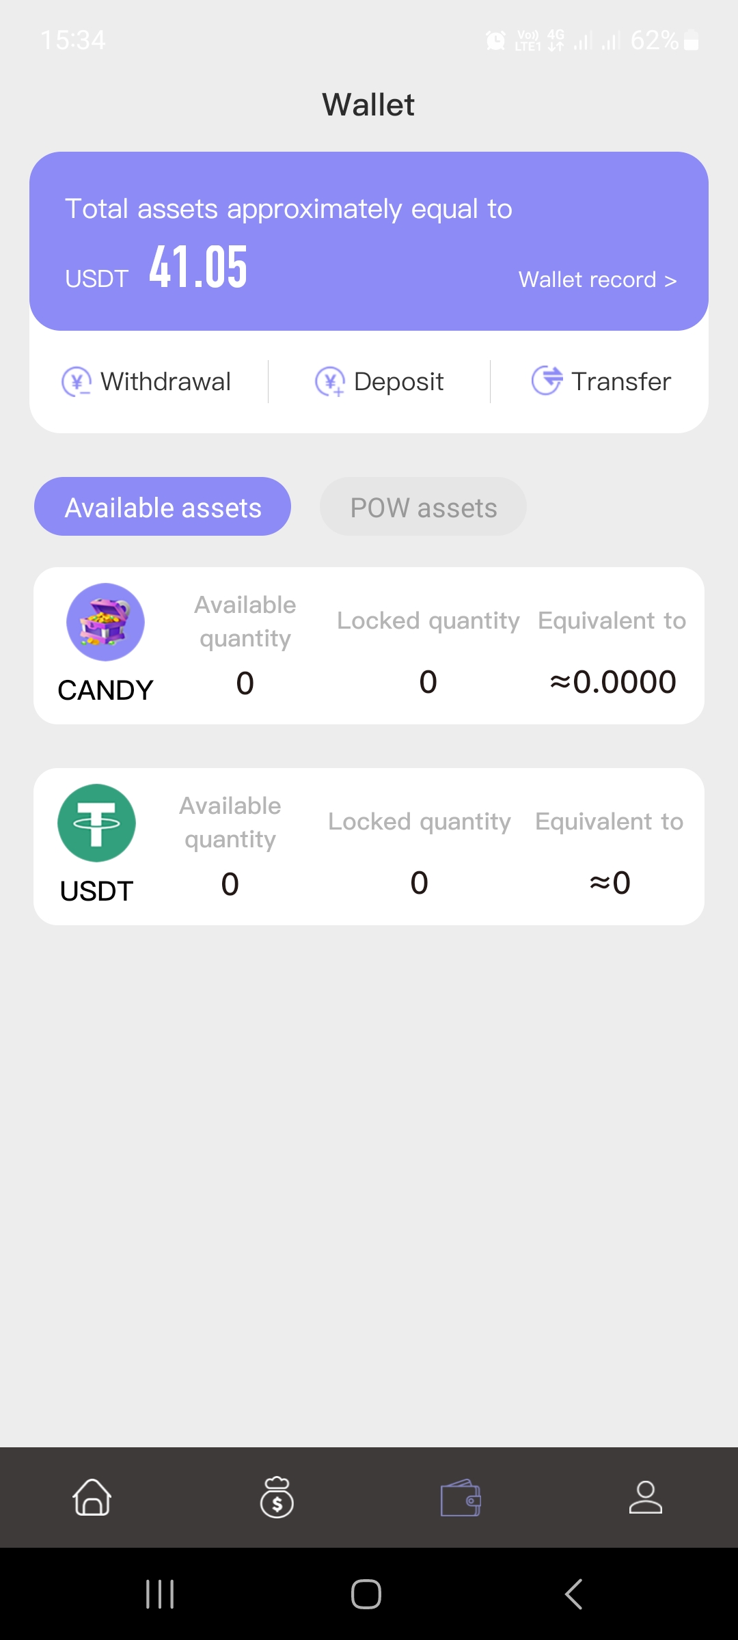The image size is (738, 1640).
Task: Tap the Withdrawal yen icon
Action: tap(77, 381)
